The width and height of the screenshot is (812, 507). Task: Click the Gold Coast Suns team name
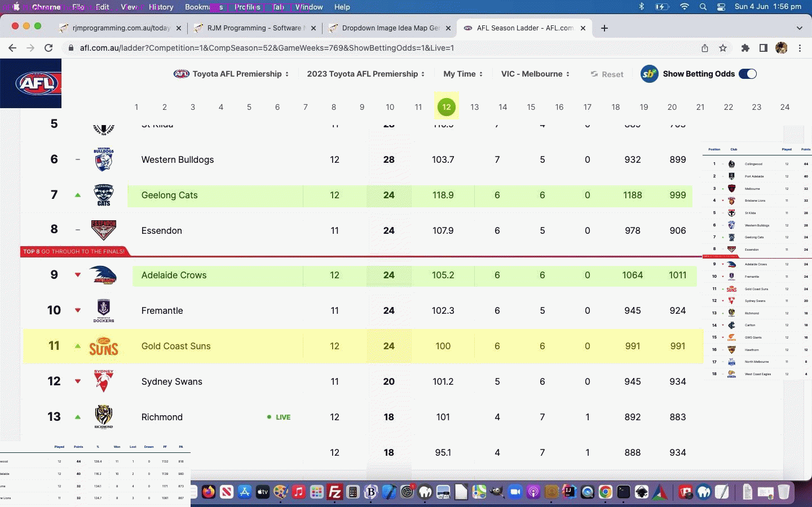tap(176, 346)
